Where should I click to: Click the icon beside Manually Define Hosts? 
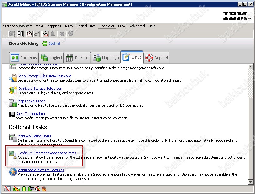pos(13,138)
